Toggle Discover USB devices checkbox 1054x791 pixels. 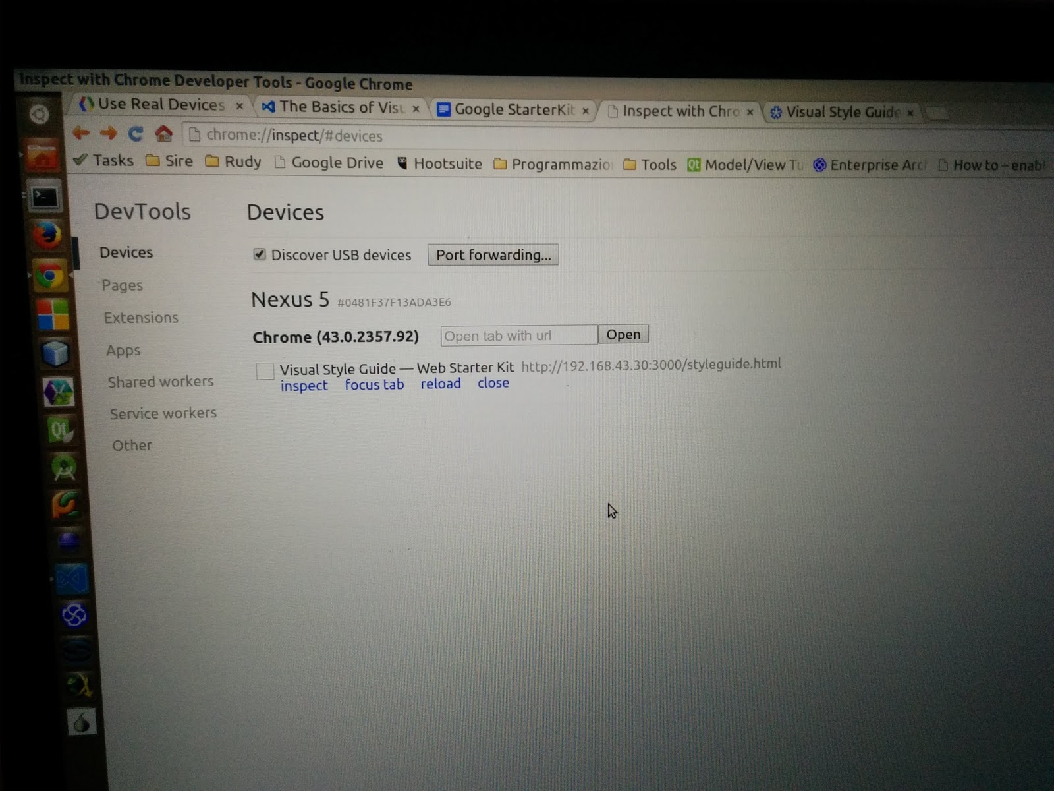pyautogui.click(x=260, y=254)
